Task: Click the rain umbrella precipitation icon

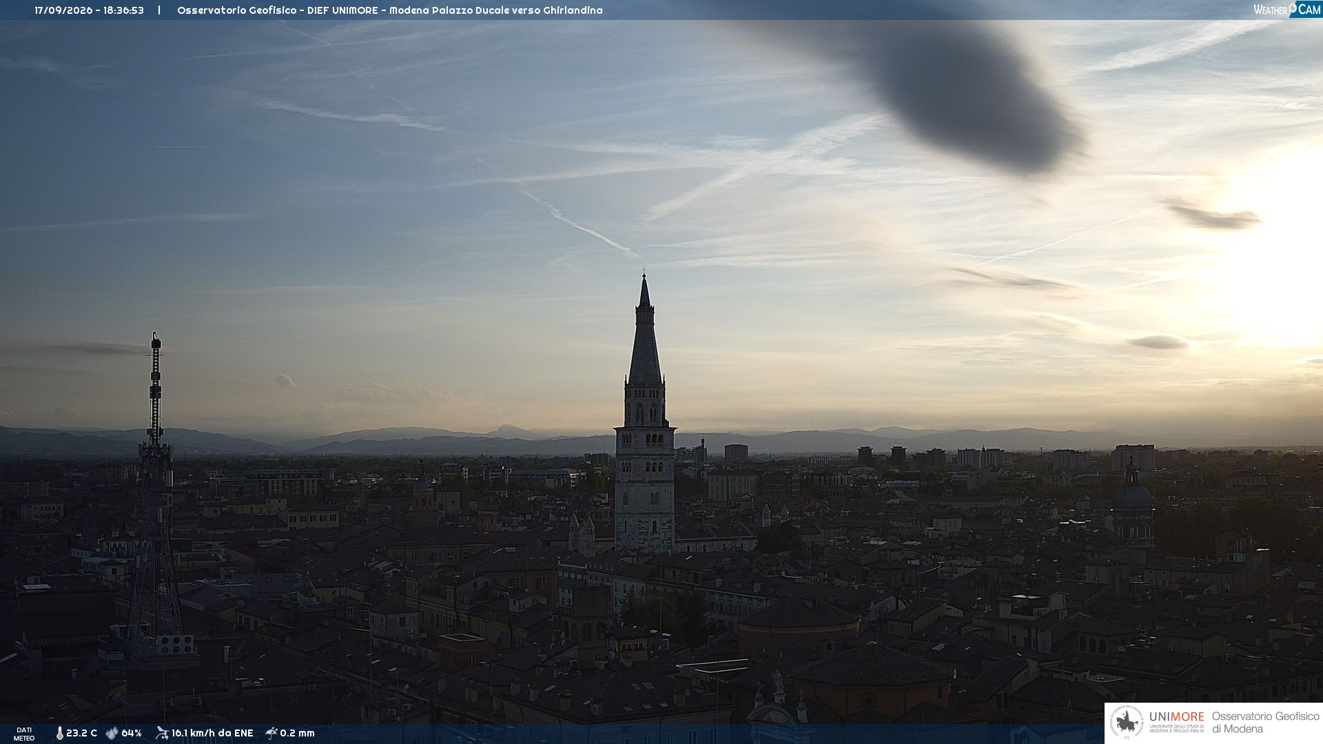Action: (x=271, y=733)
